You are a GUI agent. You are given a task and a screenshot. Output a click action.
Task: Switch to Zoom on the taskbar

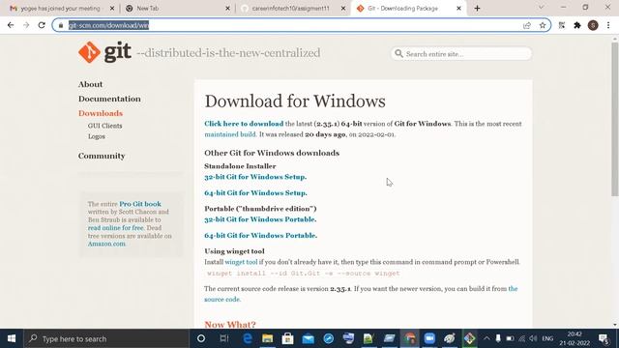pos(429,338)
